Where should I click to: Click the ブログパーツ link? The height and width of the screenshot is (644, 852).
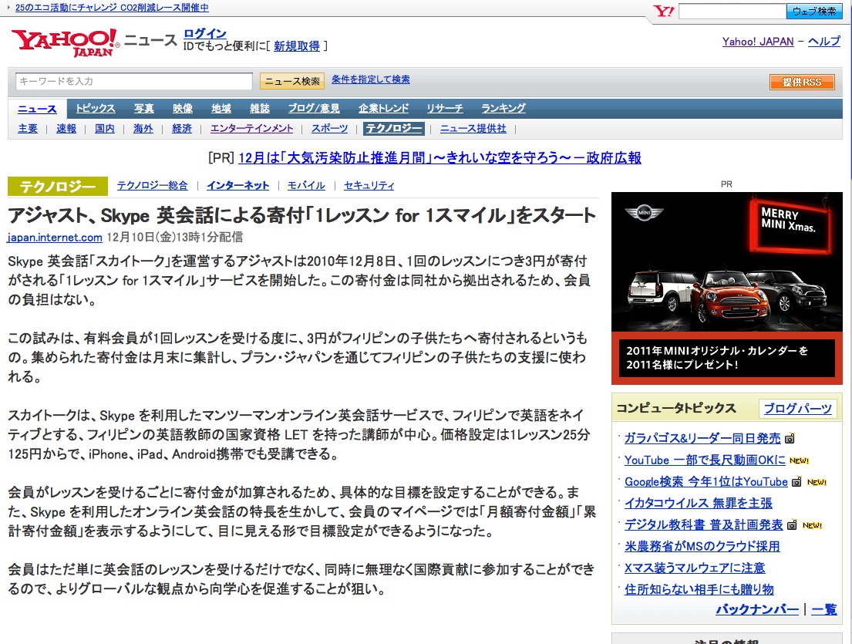coord(798,409)
